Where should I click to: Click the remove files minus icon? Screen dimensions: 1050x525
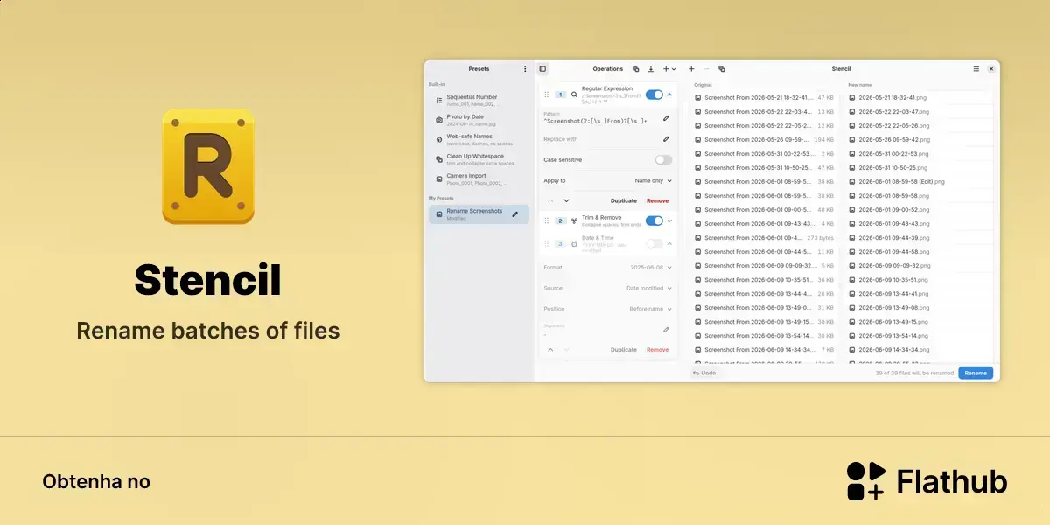pos(706,68)
